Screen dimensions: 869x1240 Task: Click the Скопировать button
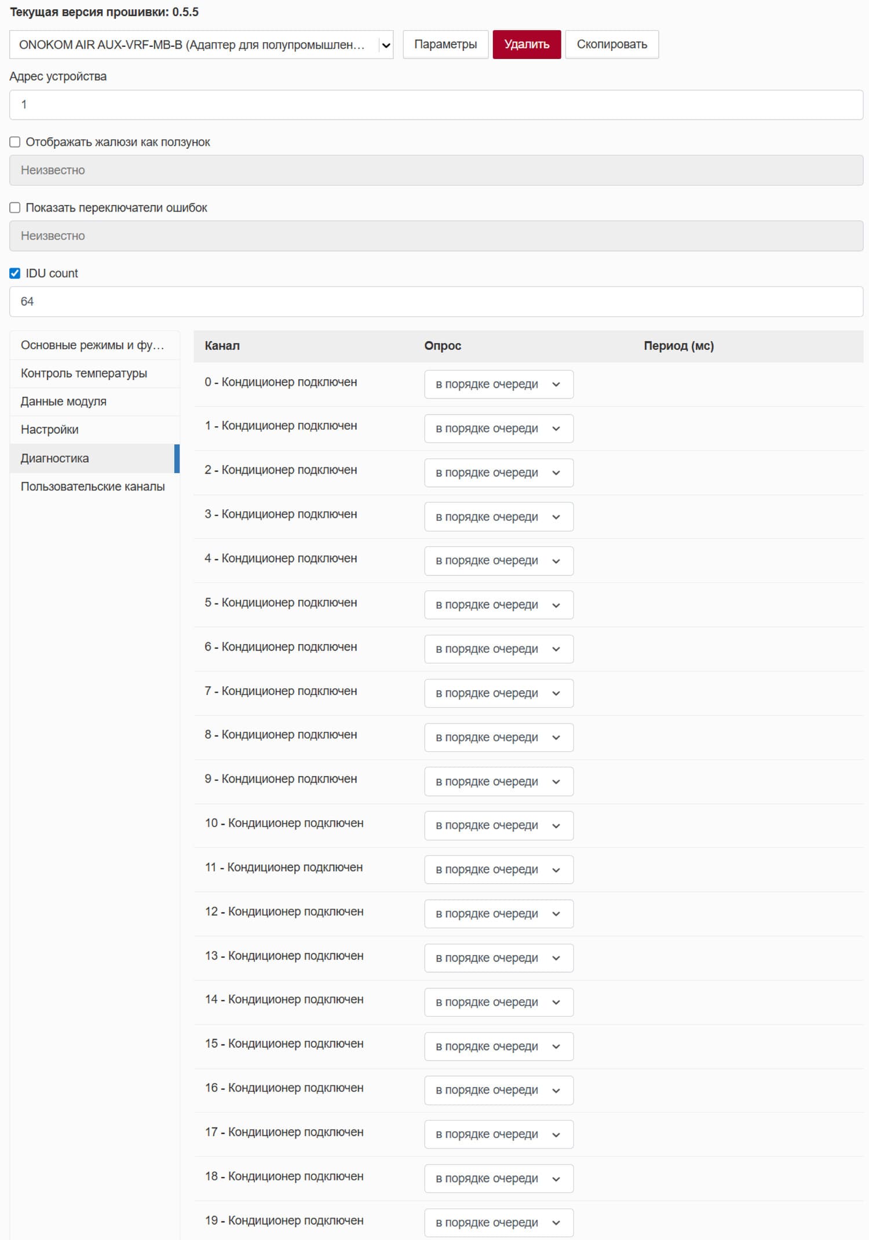(612, 45)
